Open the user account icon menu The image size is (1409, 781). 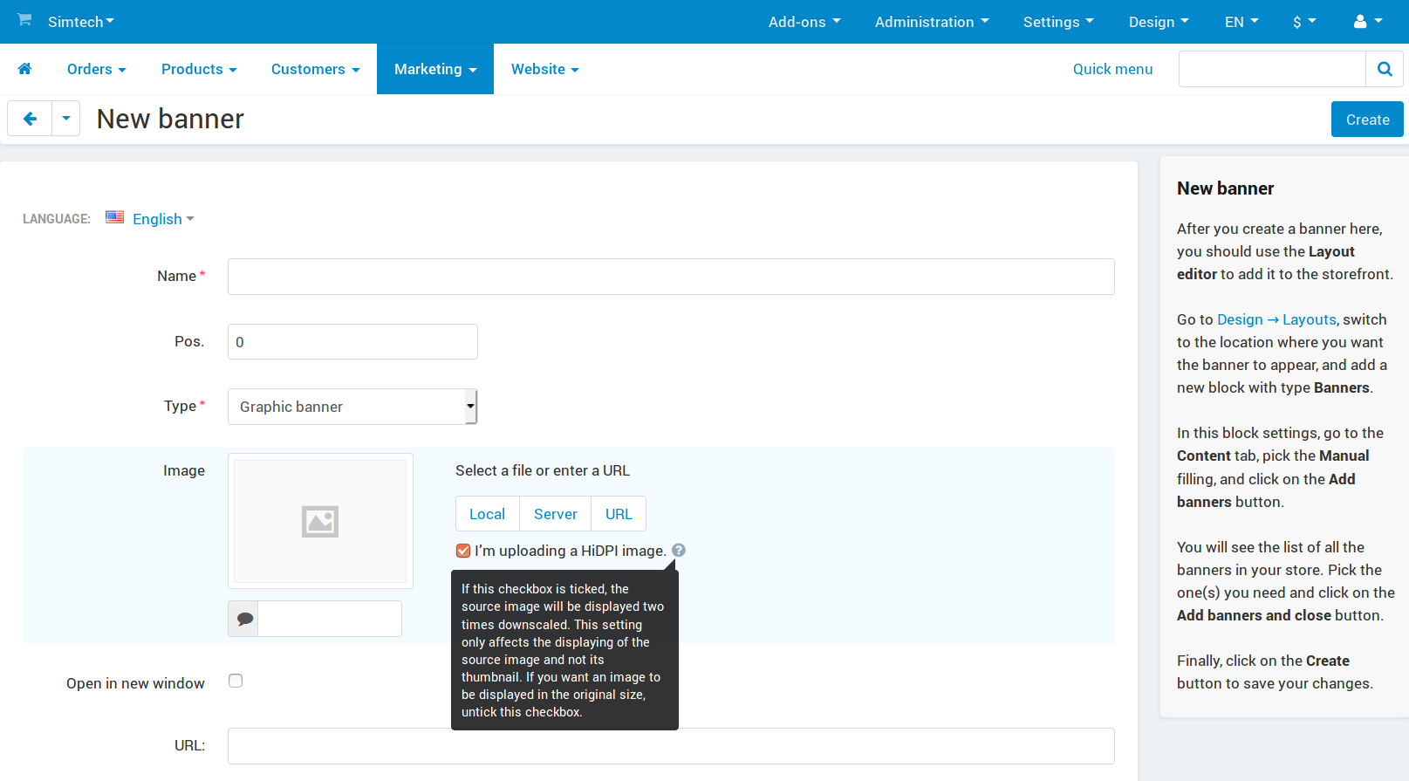[x=1367, y=22]
